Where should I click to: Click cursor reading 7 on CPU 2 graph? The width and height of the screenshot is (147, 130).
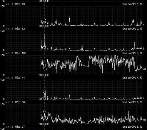[44, 49]
